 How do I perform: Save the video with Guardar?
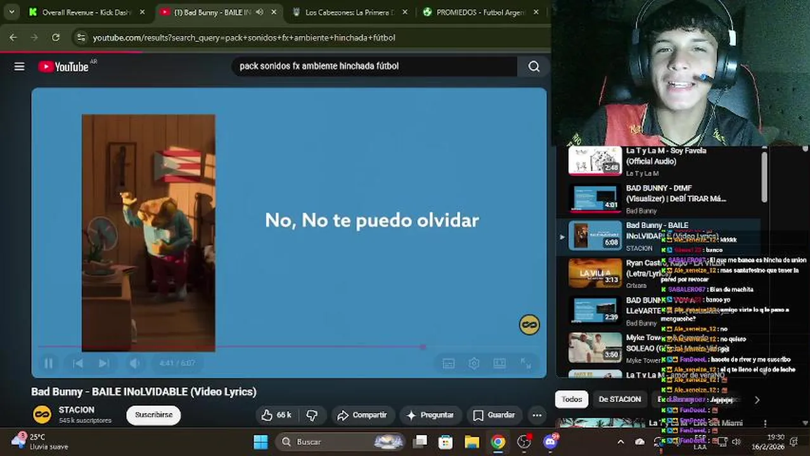(x=494, y=415)
